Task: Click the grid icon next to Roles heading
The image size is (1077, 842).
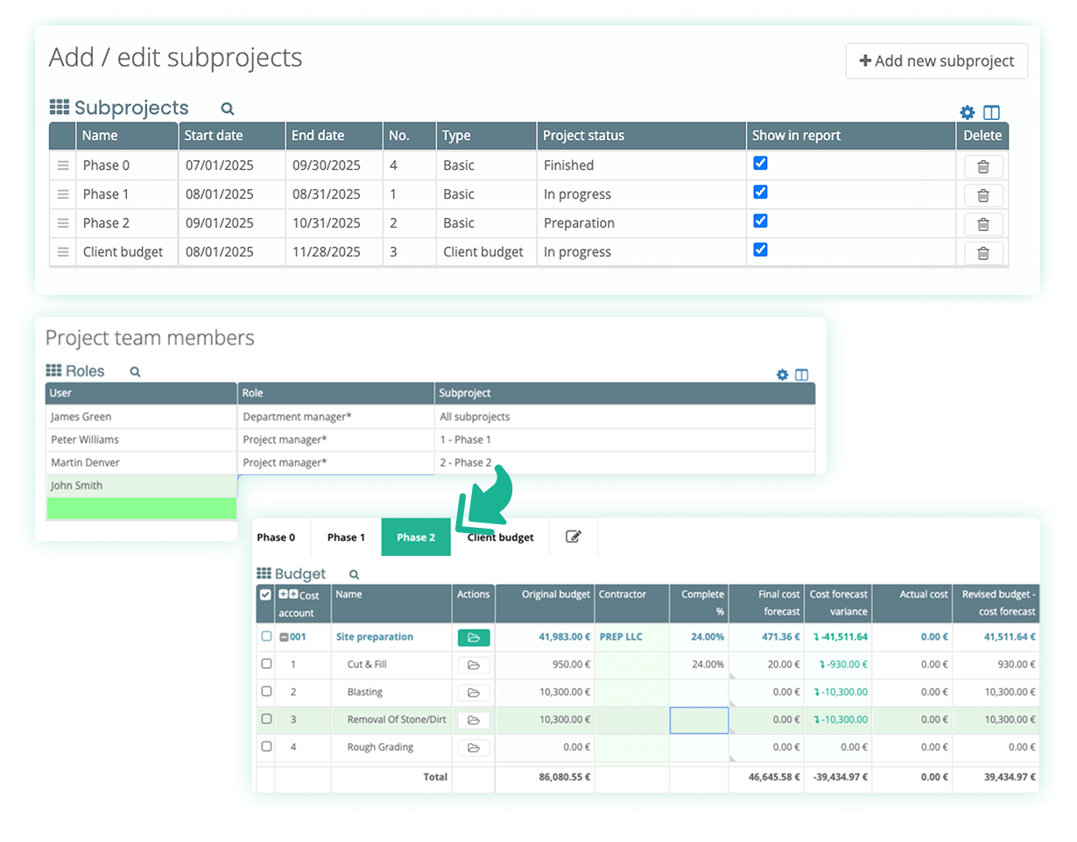Action: (53, 370)
